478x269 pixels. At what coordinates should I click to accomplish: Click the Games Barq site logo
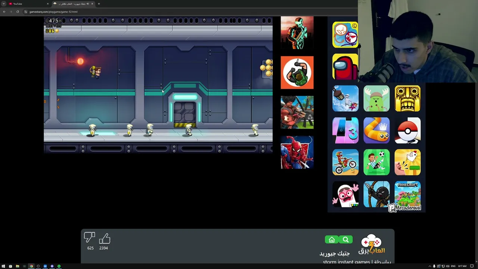point(372,245)
